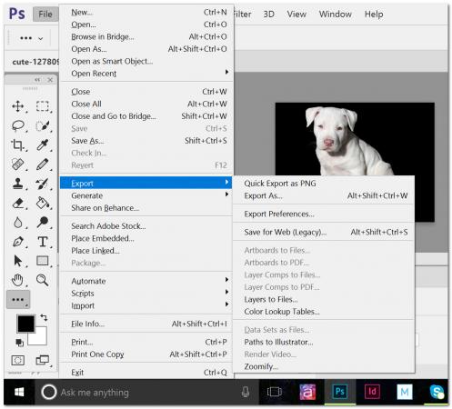Swap foreground and background colors
Viewport: 452px width, 409px height.
[44, 317]
